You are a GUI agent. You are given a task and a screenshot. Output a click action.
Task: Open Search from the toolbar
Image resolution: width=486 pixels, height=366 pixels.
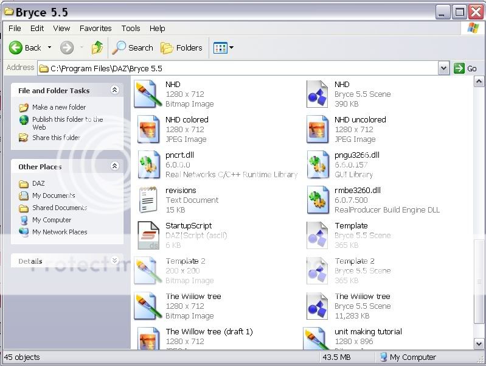132,48
